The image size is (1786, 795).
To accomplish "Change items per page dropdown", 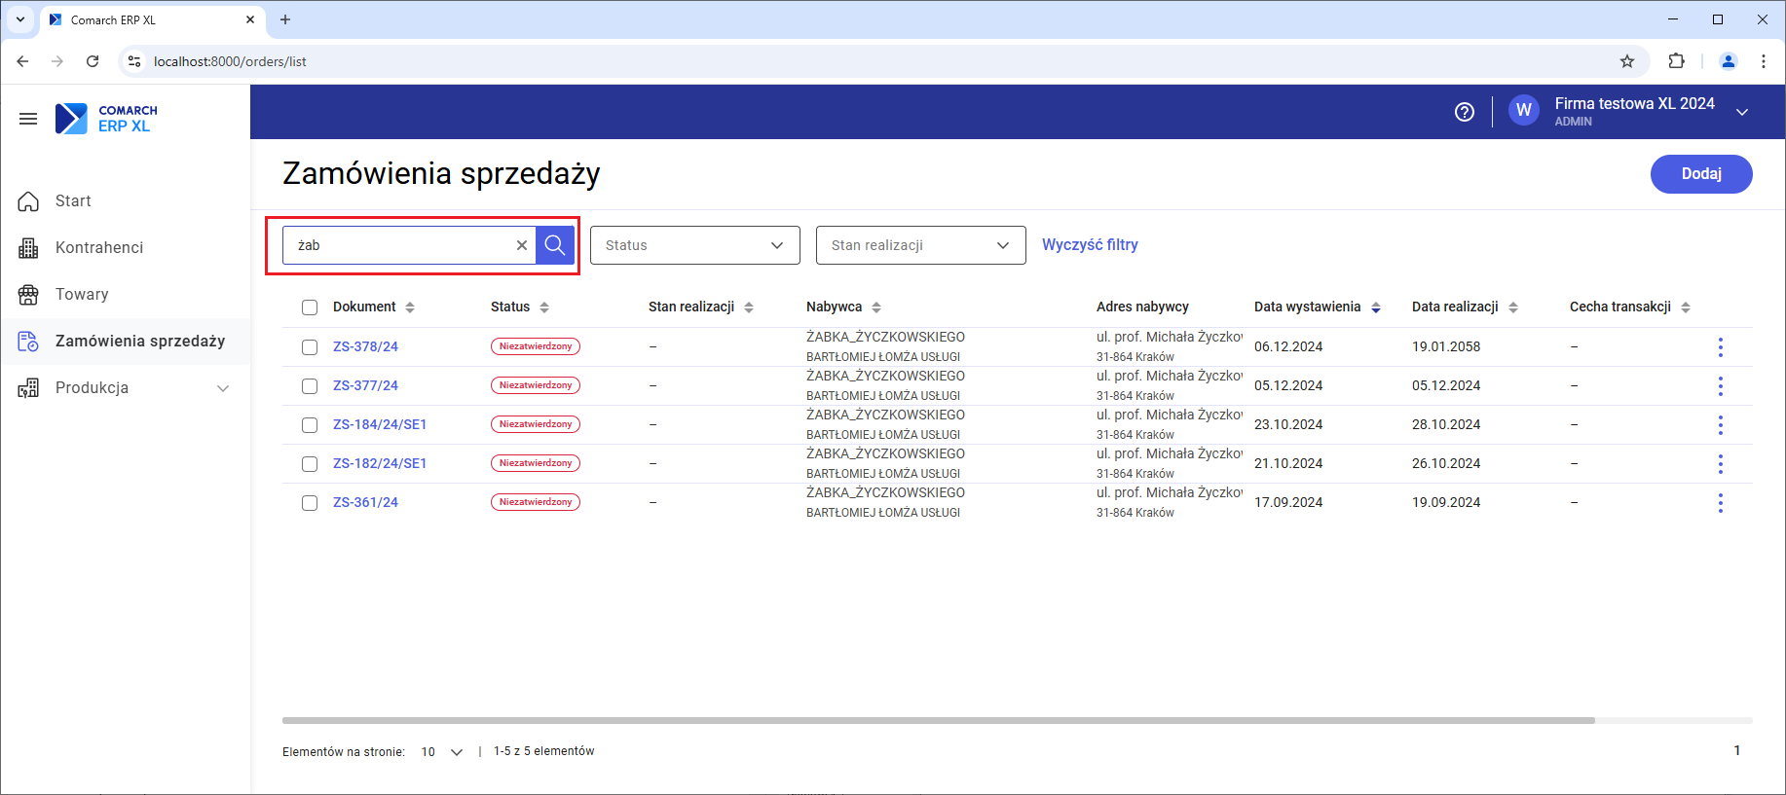I will (x=442, y=752).
